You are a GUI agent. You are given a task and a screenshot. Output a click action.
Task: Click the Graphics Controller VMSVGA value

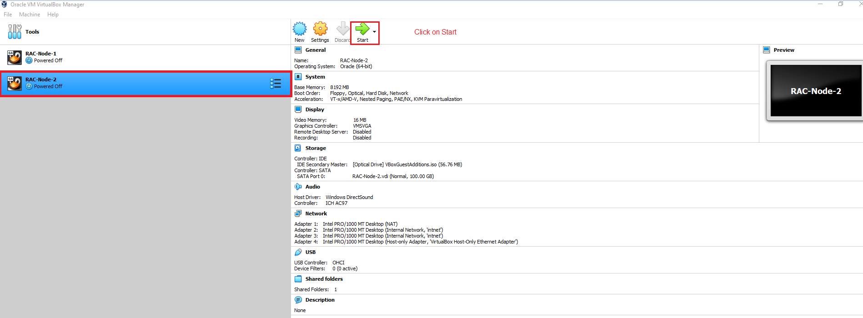362,126
